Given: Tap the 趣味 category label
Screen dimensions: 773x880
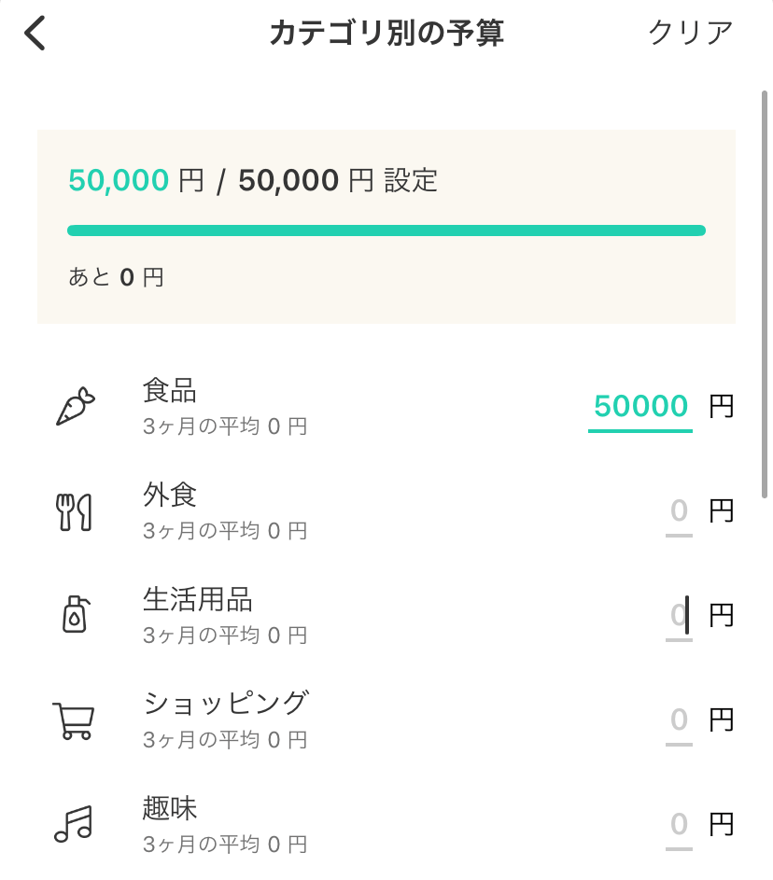Looking at the screenshot, I should (x=170, y=808).
